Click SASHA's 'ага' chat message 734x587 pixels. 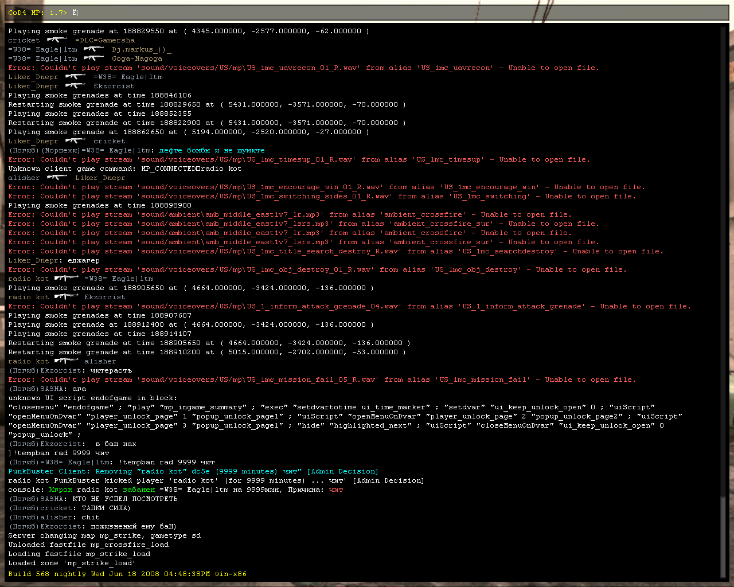click(x=47, y=389)
